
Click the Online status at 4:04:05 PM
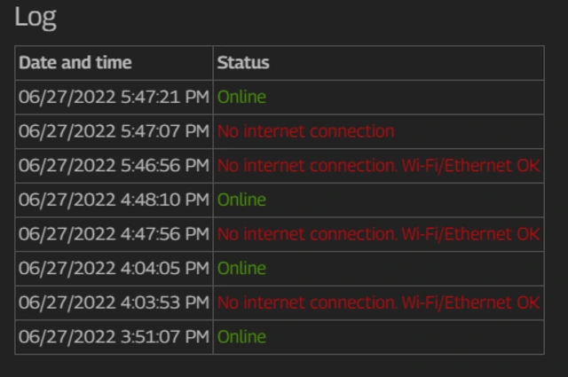click(x=241, y=268)
